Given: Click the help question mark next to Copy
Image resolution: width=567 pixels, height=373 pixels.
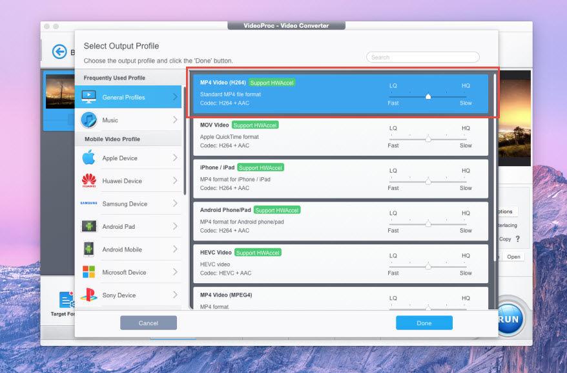Looking at the screenshot, I should tap(518, 239).
